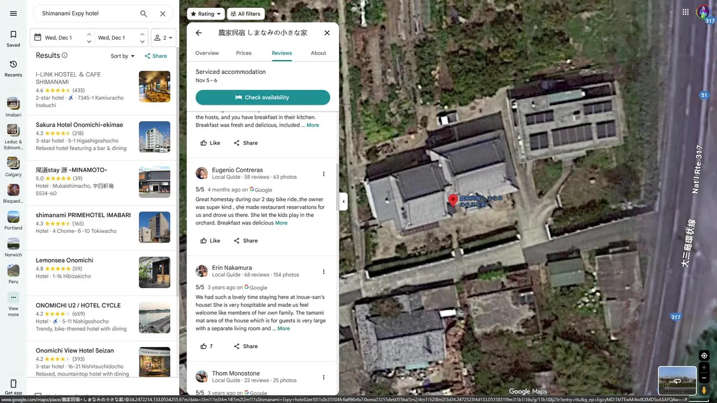
Task: Expand Erin Nakamura review via More
Action: pyautogui.click(x=284, y=329)
